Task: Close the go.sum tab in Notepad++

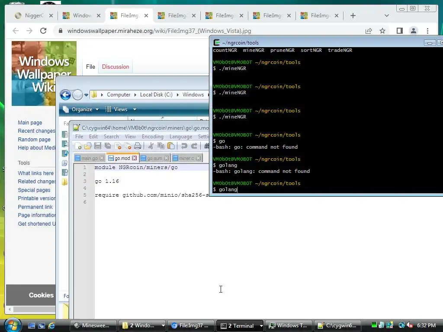Action: 167,158
